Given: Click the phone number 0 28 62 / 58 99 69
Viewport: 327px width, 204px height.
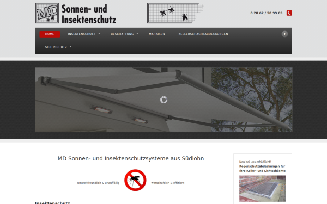Looking at the screenshot, I should coord(267,13).
